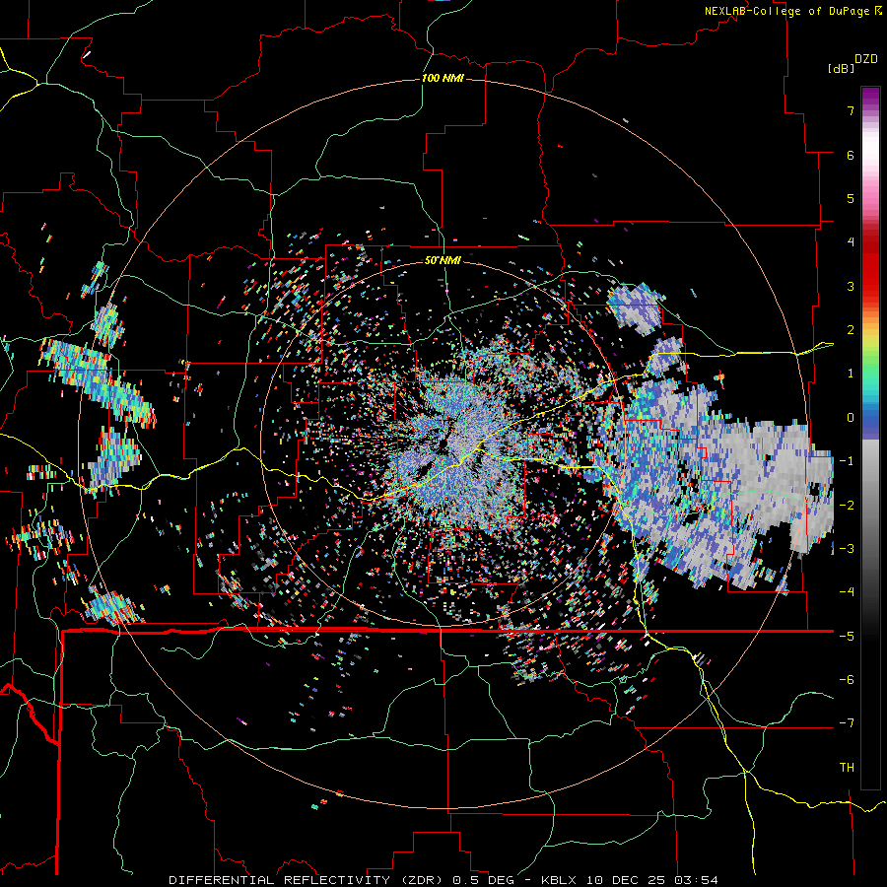Click the 5 dB value on scale
The image size is (887, 887).
[851, 198]
